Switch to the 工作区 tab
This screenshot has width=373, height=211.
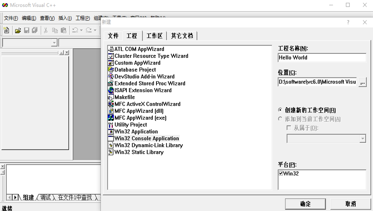154,36
